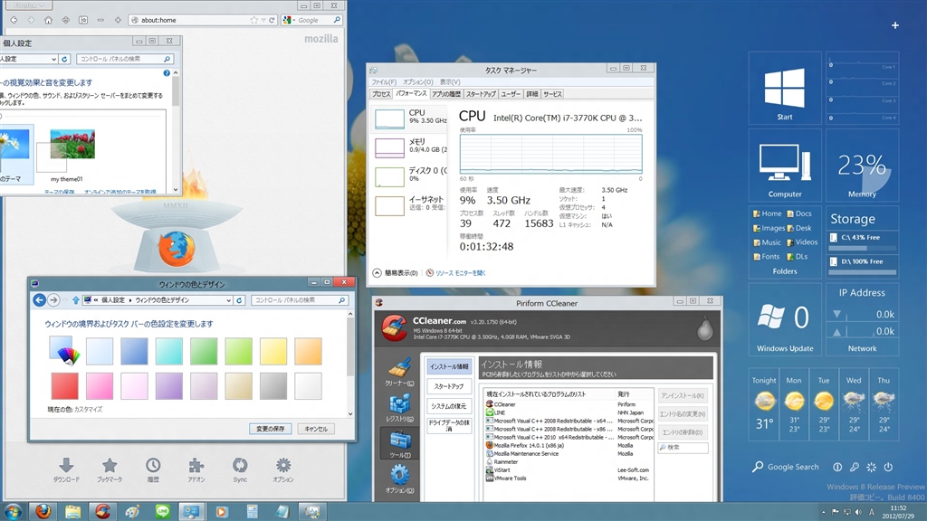
Task: Click the Firefox Downloads (ダウンロード) icon
Action: click(66, 466)
